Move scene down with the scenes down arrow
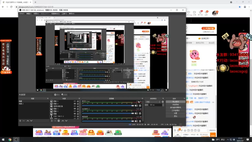The image size is (252, 142). (x=31, y=121)
